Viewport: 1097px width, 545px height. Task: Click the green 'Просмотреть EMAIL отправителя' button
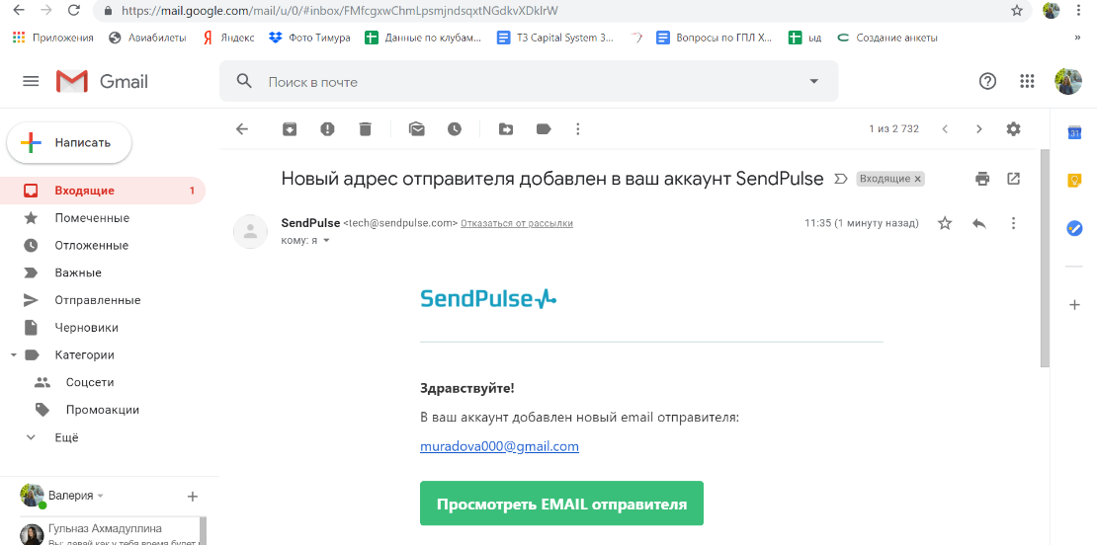pos(561,504)
